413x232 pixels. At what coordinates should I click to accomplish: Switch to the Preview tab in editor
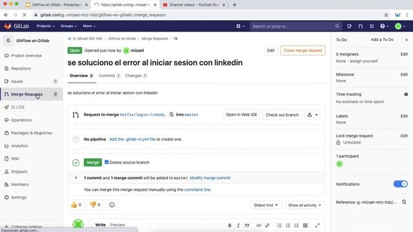(117, 225)
